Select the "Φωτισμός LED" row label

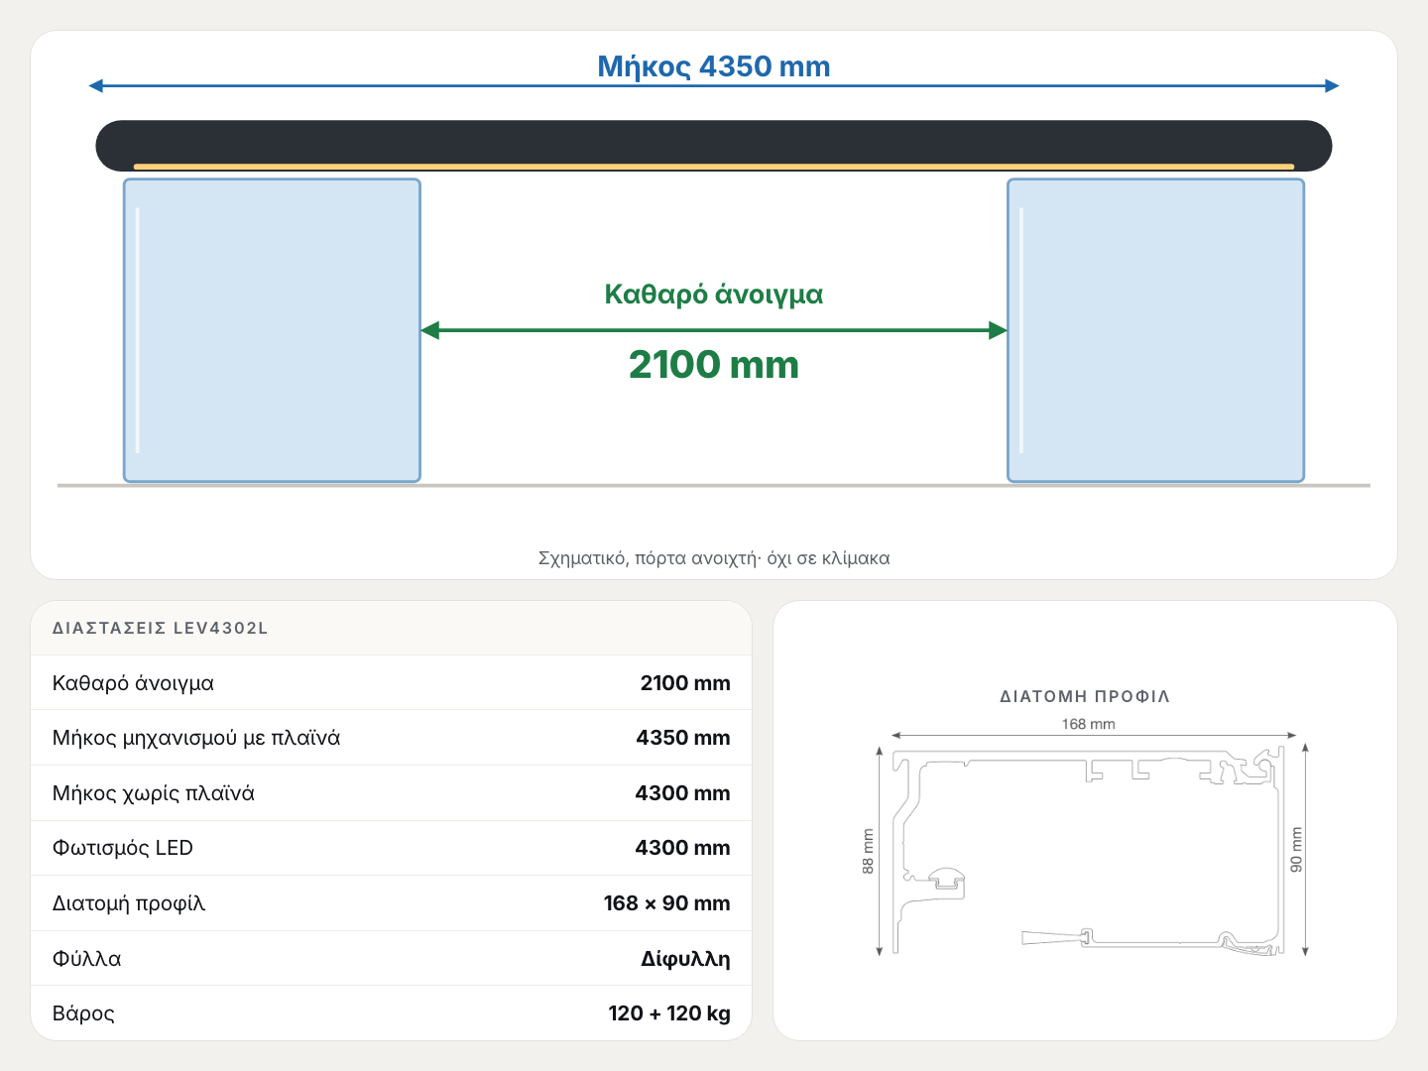pyautogui.click(x=123, y=848)
